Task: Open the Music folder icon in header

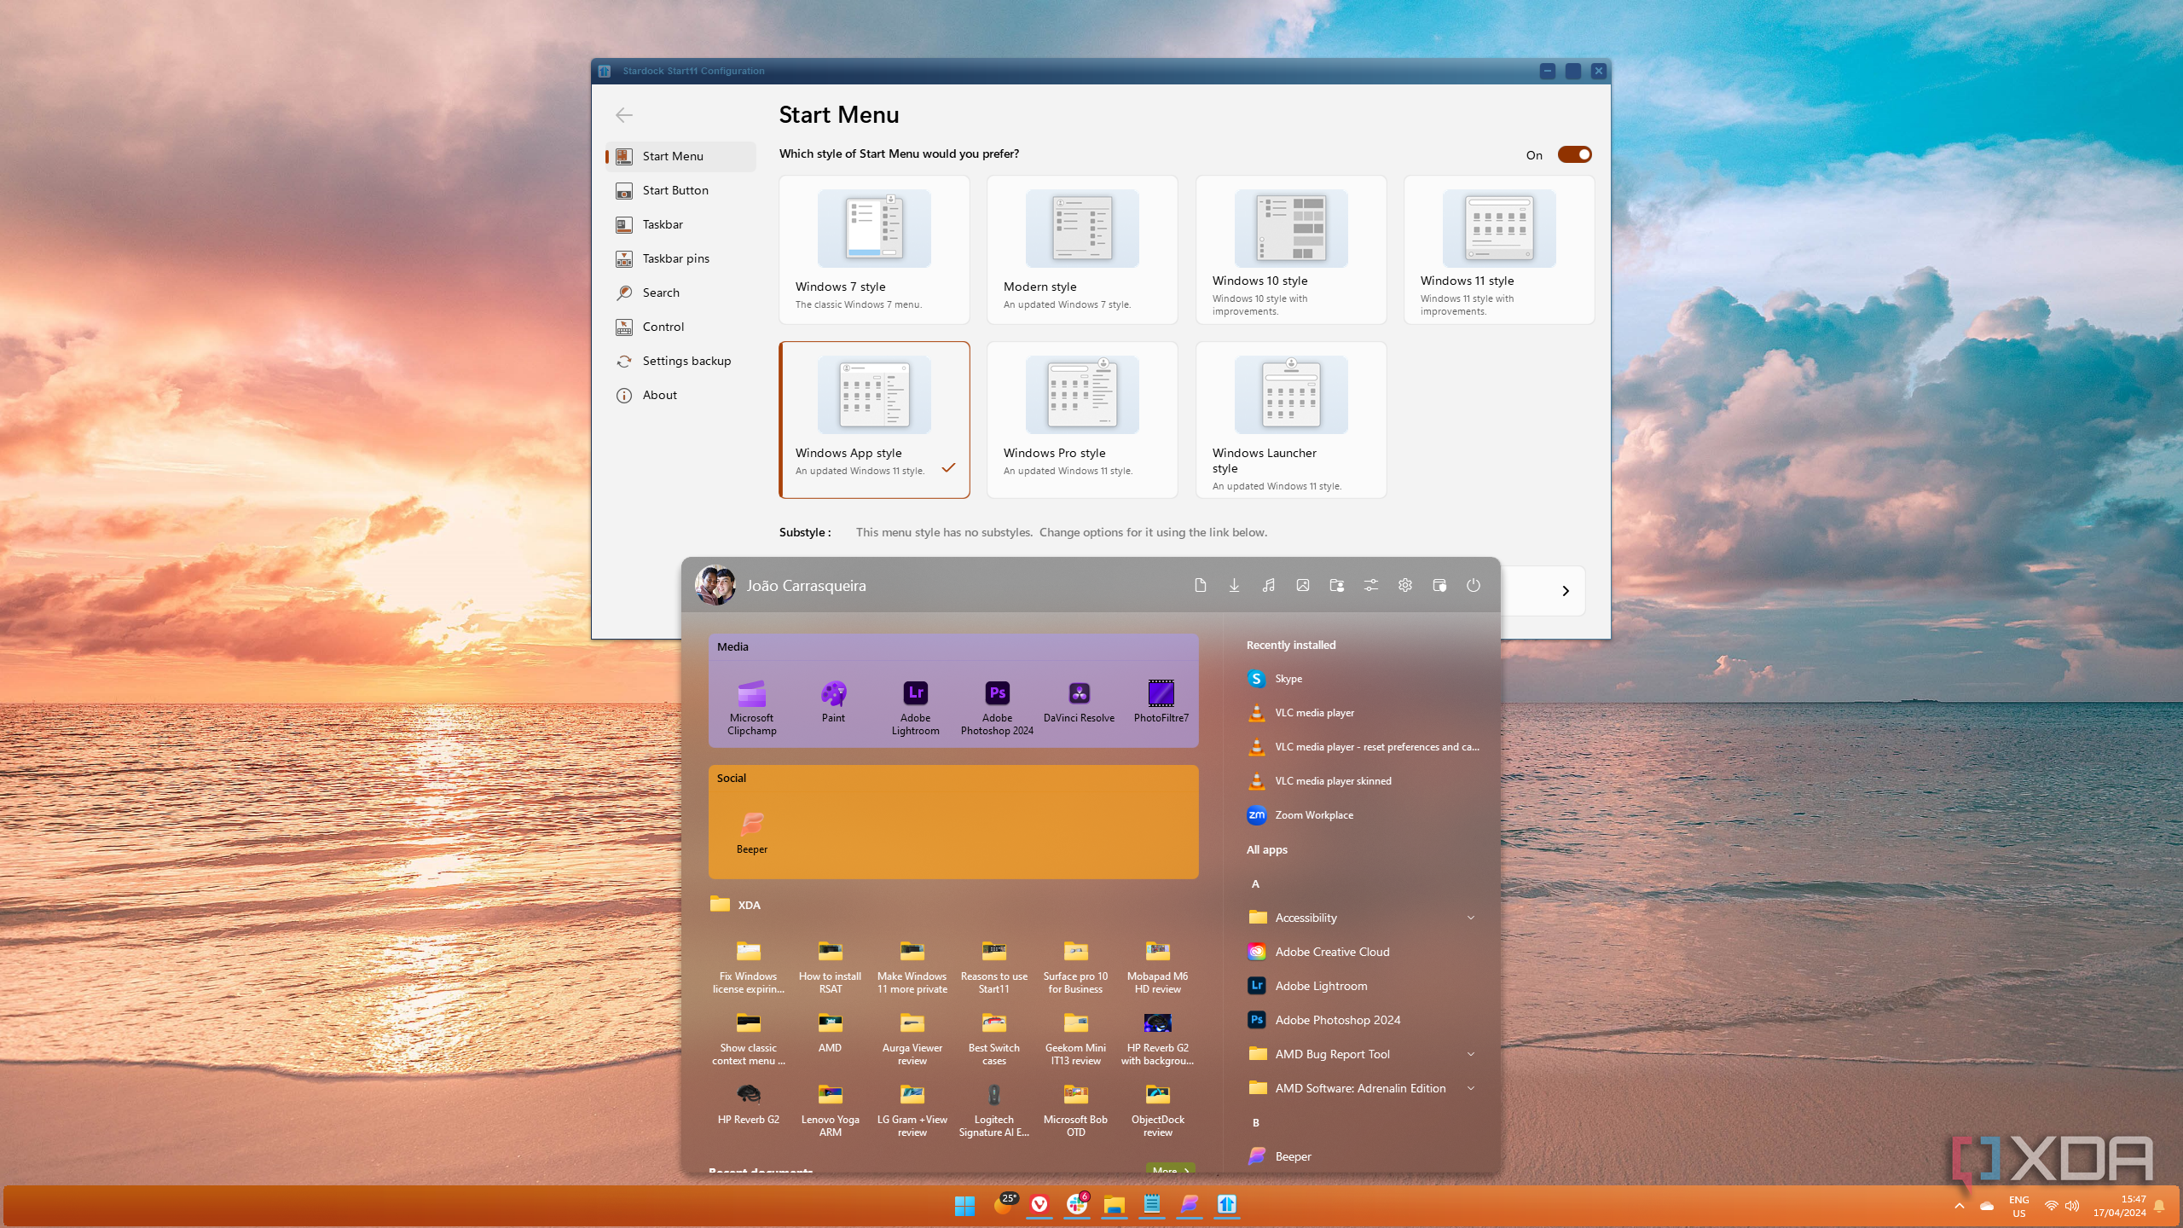Action: point(1268,585)
